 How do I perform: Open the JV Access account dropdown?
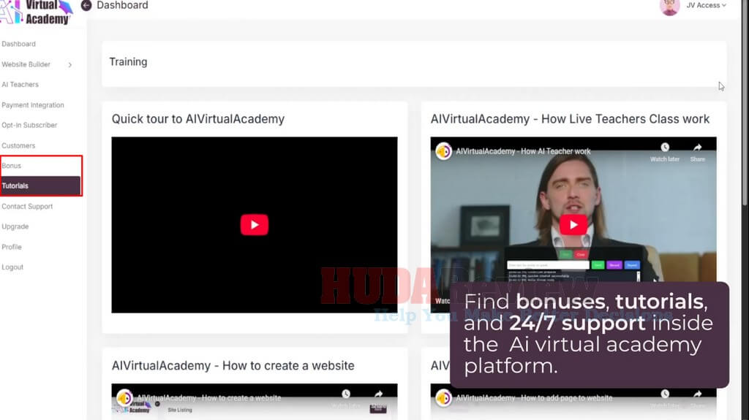coord(706,6)
